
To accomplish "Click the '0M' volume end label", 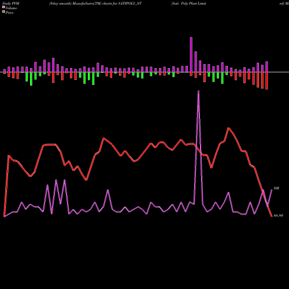I will [276, 188].
